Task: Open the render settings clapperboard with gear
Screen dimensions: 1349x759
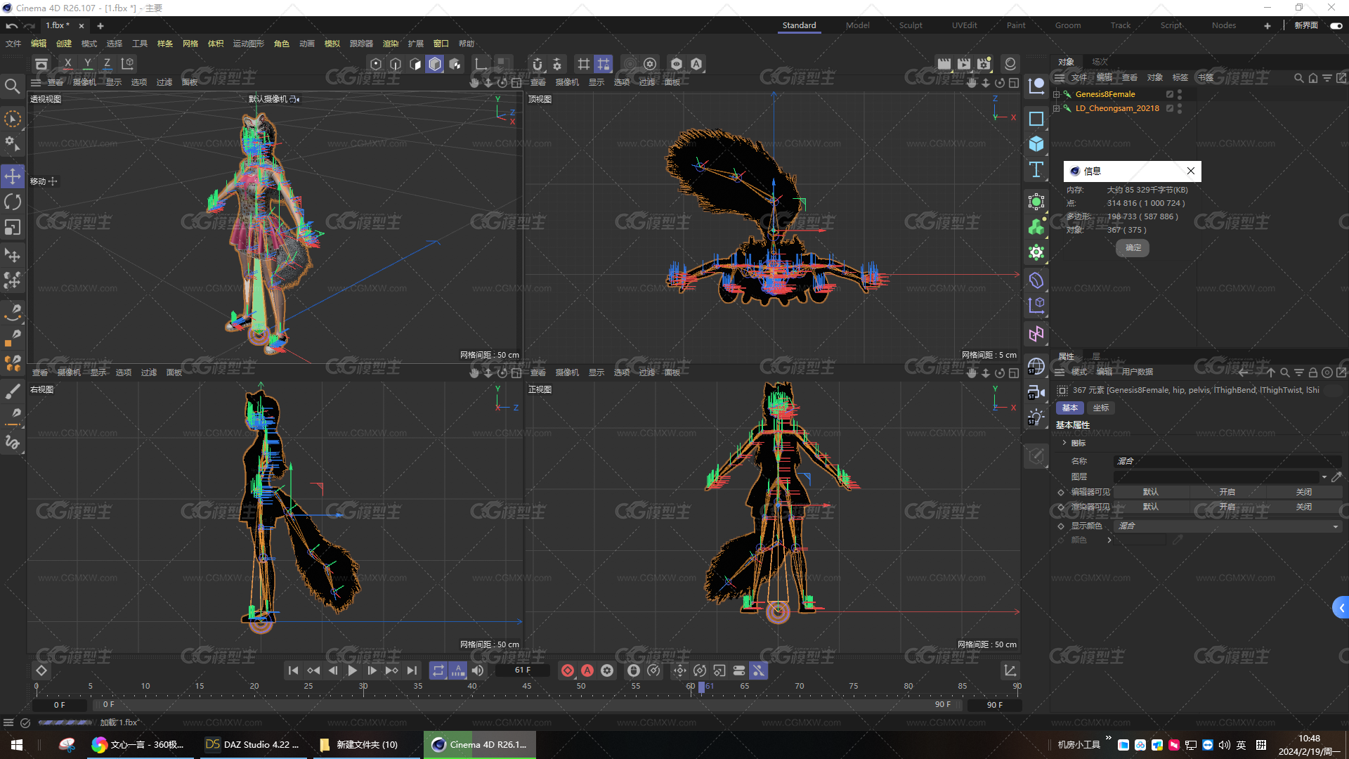Action: [984, 64]
